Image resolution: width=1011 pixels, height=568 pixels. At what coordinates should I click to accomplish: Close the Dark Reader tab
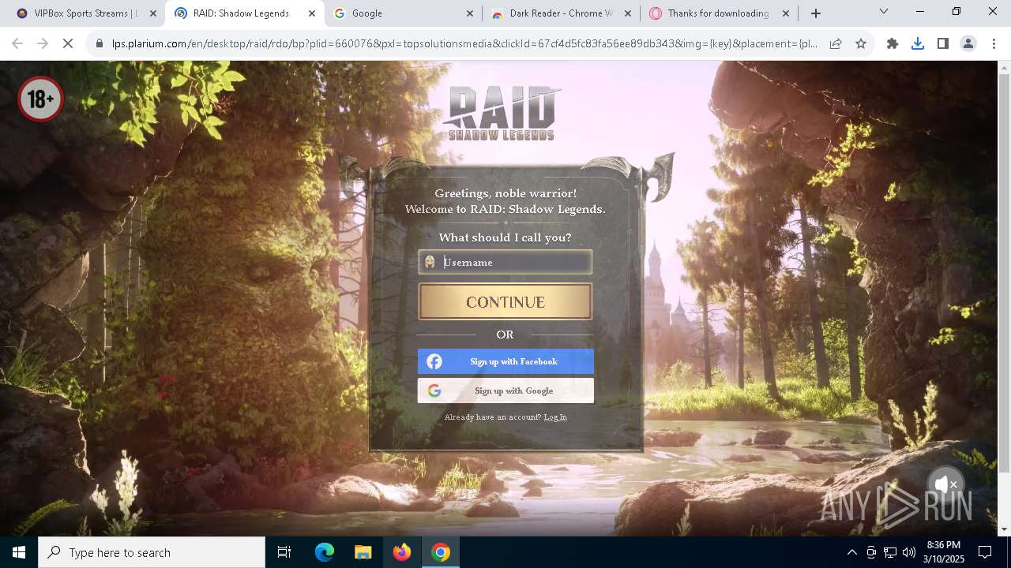628,13
